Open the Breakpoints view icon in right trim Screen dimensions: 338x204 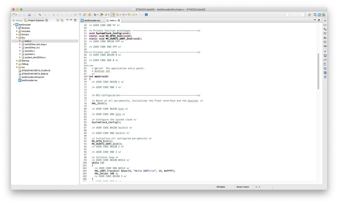click(325, 29)
